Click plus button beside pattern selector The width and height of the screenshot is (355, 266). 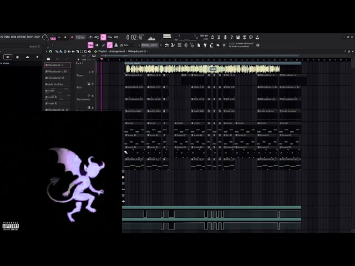point(161,45)
